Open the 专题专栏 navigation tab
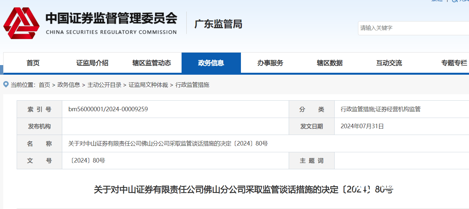The image size is (469, 209). (454, 63)
